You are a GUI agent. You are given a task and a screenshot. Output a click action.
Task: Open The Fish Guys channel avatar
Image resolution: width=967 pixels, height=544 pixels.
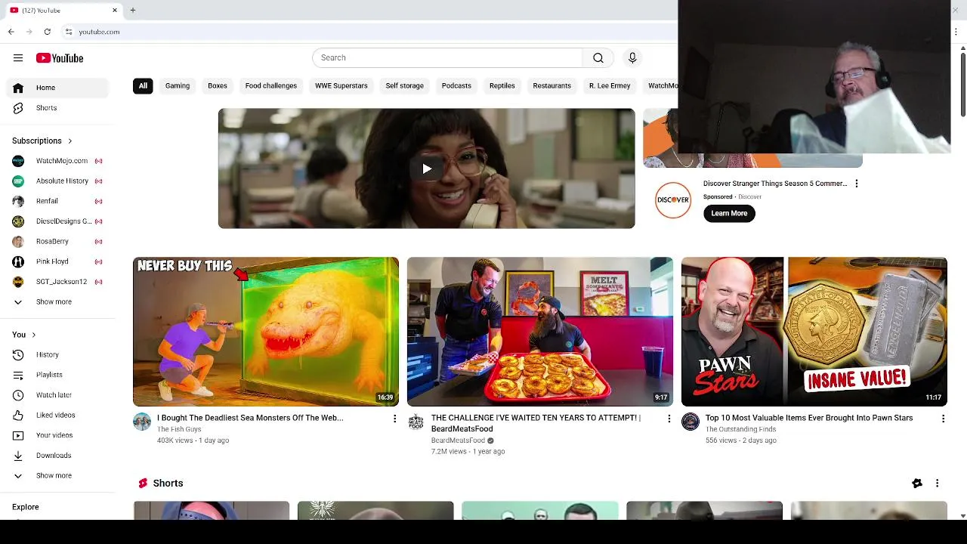click(142, 422)
